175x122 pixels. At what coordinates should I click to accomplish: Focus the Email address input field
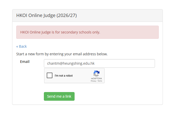point(99,63)
